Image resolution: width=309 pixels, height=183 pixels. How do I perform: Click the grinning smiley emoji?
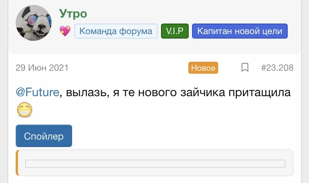click(x=25, y=110)
